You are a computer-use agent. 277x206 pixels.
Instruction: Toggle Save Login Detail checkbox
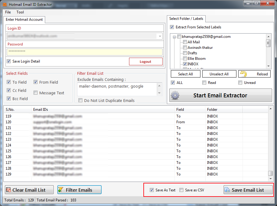click(x=9, y=61)
